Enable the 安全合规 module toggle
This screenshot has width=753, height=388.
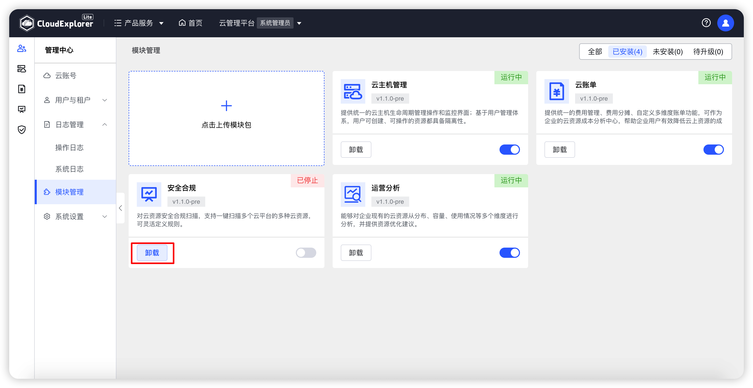[x=306, y=253]
